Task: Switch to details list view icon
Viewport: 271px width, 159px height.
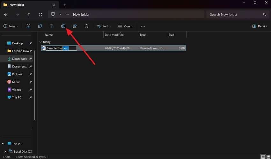Action: pyautogui.click(x=263, y=157)
